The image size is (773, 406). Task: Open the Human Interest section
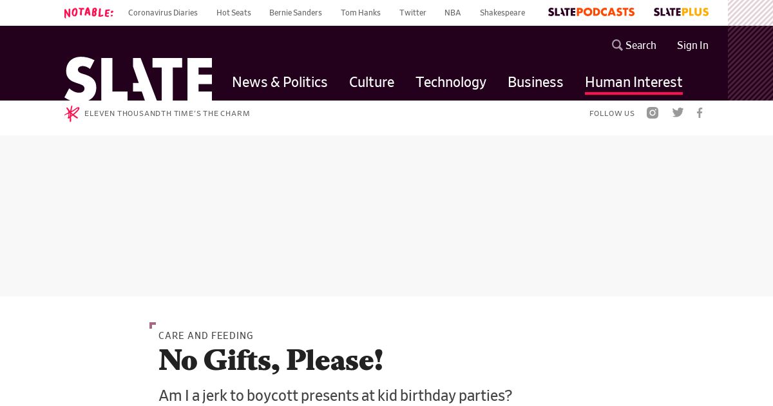633,82
